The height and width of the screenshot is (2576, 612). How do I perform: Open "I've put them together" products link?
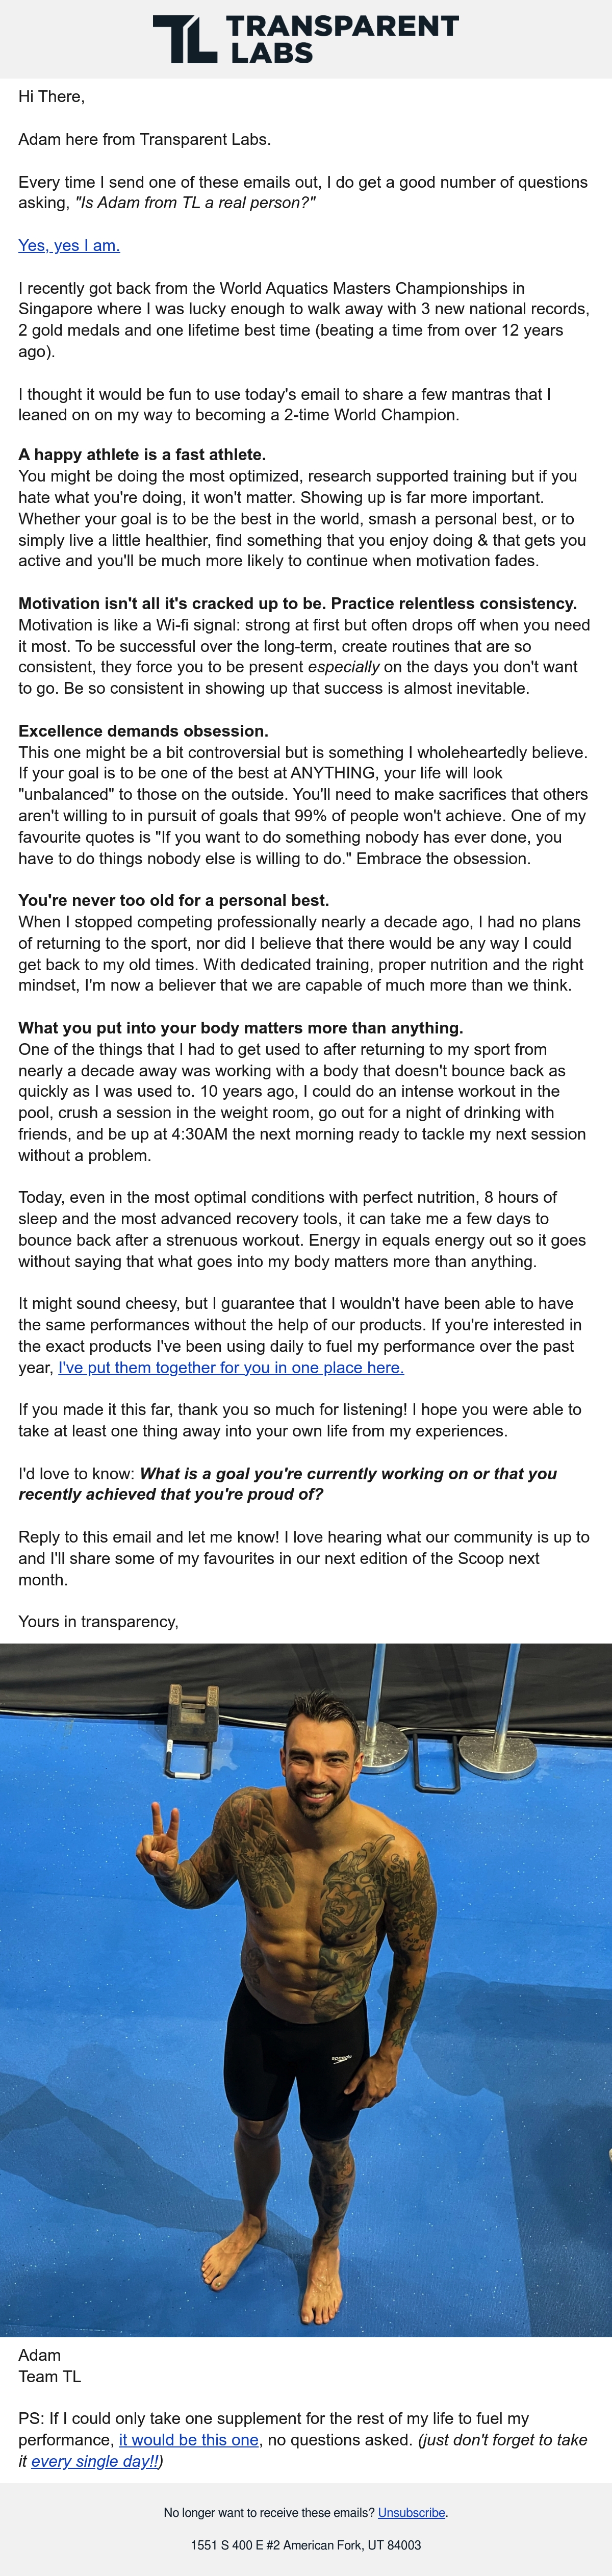(x=231, y=1367)
